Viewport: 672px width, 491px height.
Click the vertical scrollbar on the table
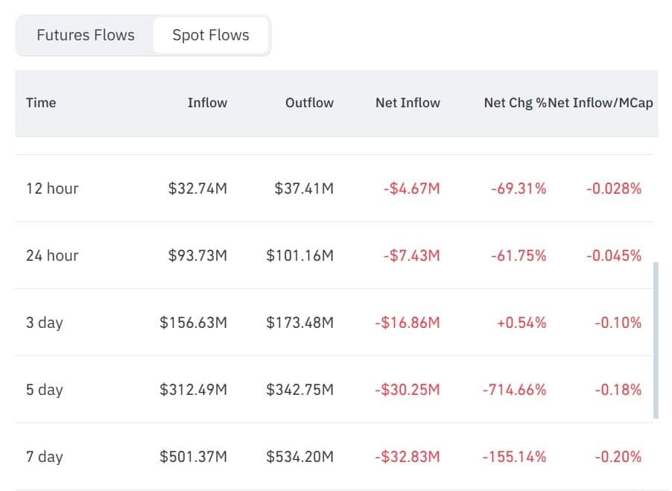656,340
